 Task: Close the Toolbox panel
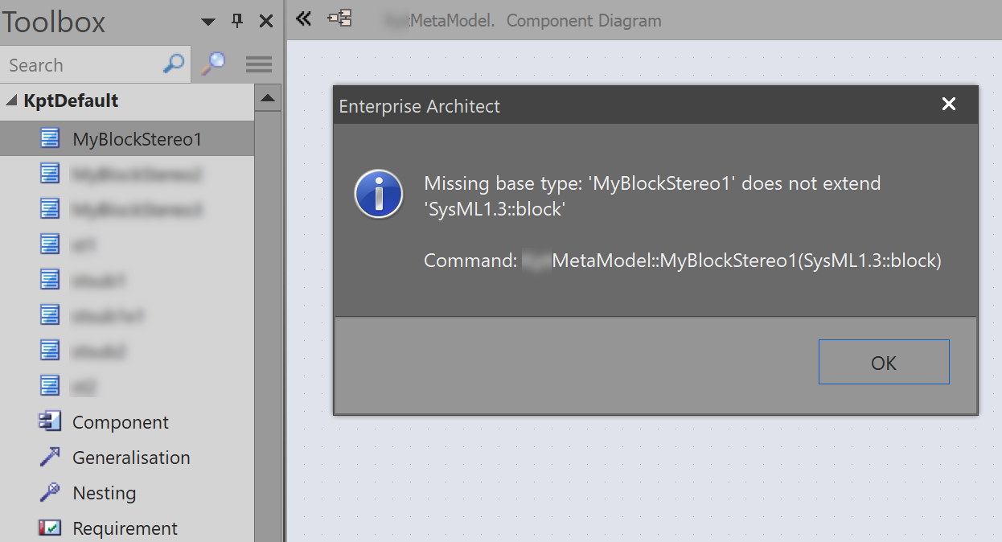tap(266, 22)
